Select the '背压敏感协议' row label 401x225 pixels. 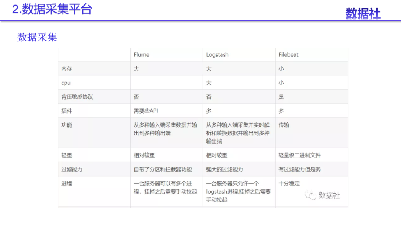point(77,97)
